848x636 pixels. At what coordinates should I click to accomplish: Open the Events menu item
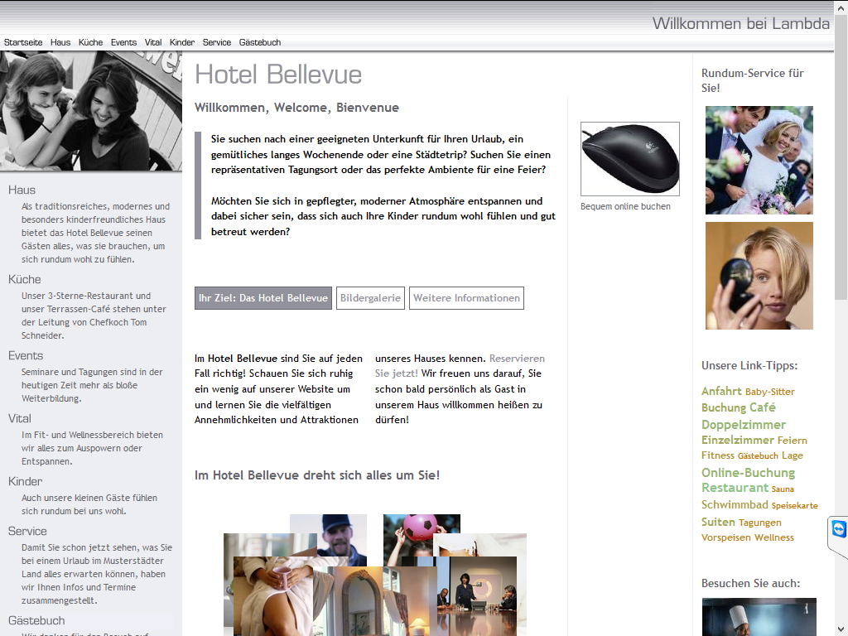(x=124, y=42)
